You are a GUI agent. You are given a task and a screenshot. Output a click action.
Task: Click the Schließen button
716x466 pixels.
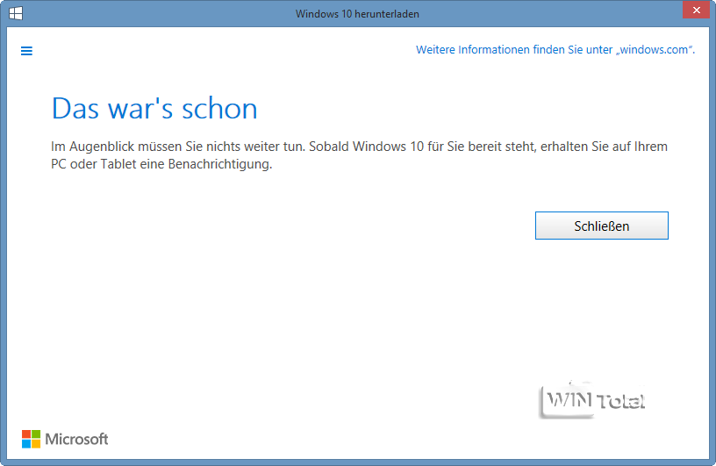[601, 226]
